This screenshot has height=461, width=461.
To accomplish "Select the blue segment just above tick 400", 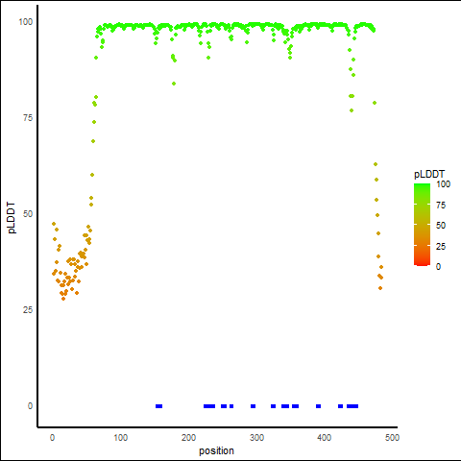I will click(x=318, y=406).
